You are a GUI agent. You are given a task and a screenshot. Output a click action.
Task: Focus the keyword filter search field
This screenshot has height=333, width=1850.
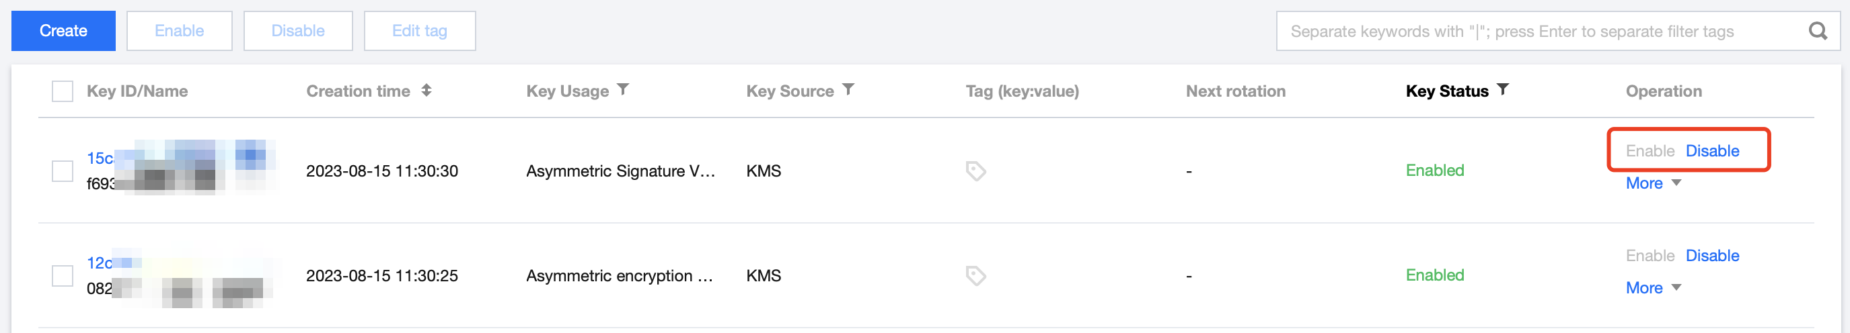(x=1537, y=32)
